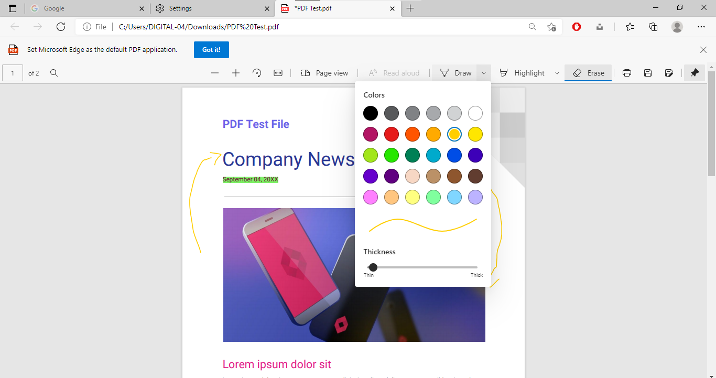Choose the black ink color
The width and height of the screenshot is (716, 378).
click(x=371, y=113)
